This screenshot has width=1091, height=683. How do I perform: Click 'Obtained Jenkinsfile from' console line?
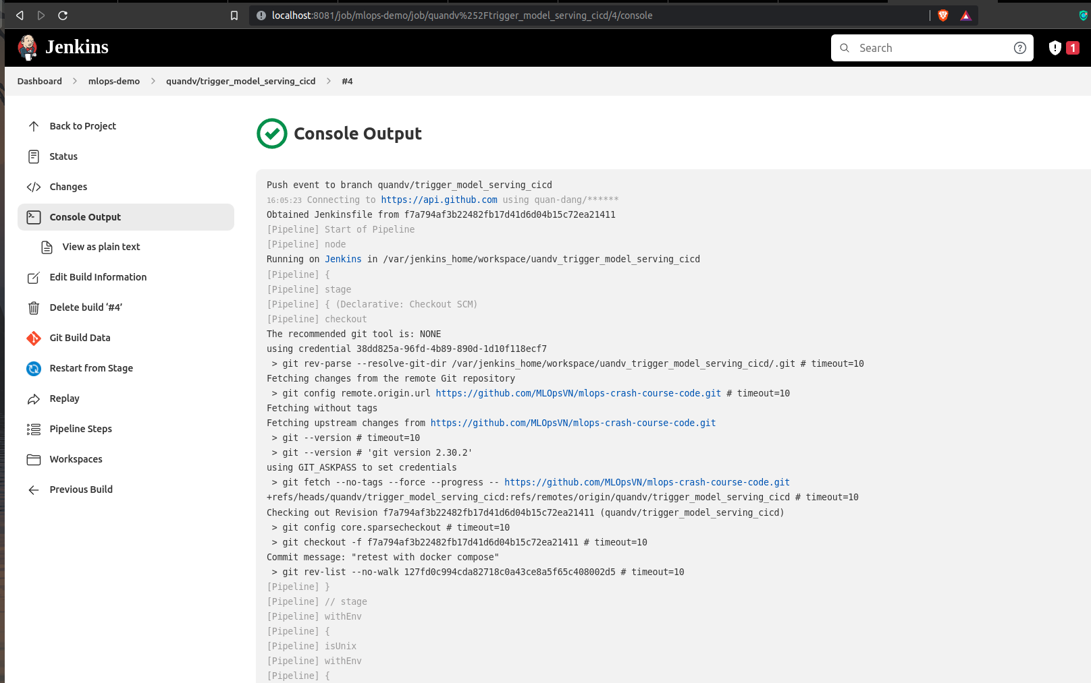441,214
